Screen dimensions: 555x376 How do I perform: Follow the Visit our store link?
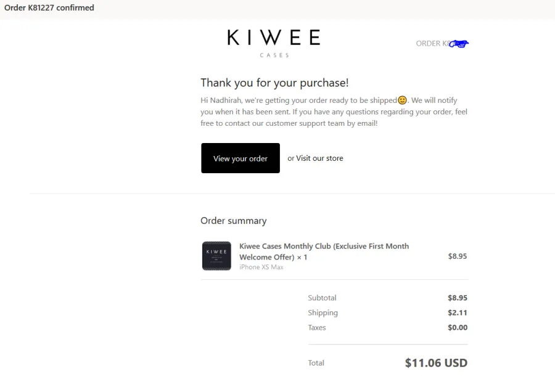[x=319, y=158]
